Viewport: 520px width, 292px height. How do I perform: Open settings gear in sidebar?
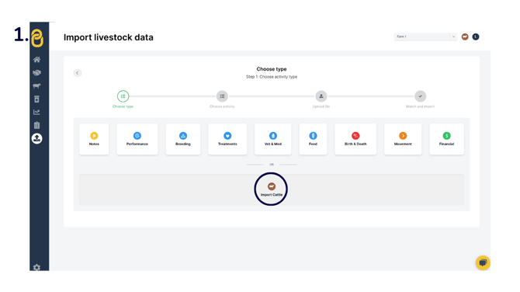(36, 267)
